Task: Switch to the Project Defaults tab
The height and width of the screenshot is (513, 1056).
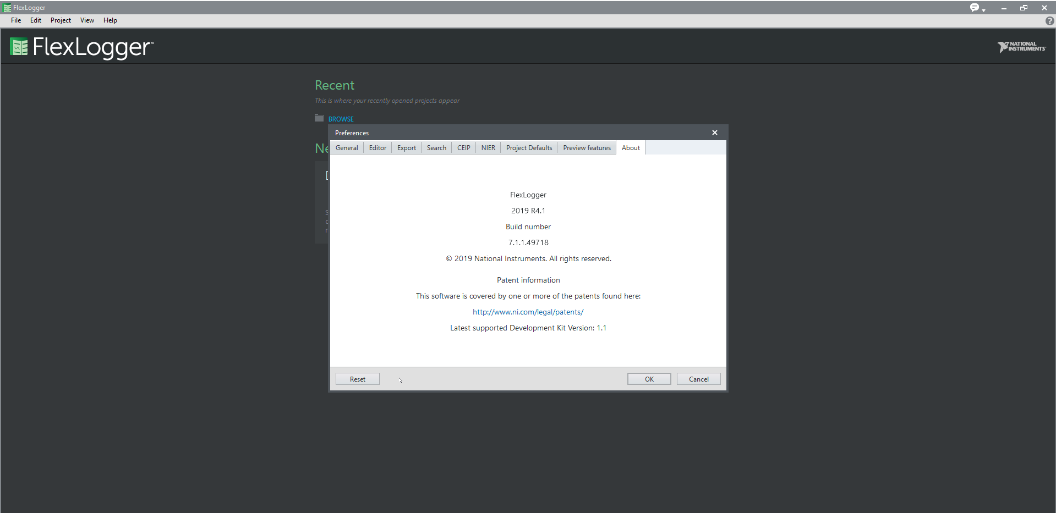Action: tap(529, 148)
